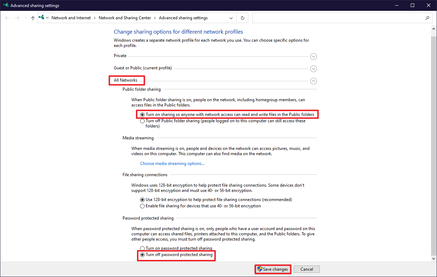Click the vertical scrollbar thumb
Image resolution: width=437 pixels, height=277 pixels.
tap(434, 145)
